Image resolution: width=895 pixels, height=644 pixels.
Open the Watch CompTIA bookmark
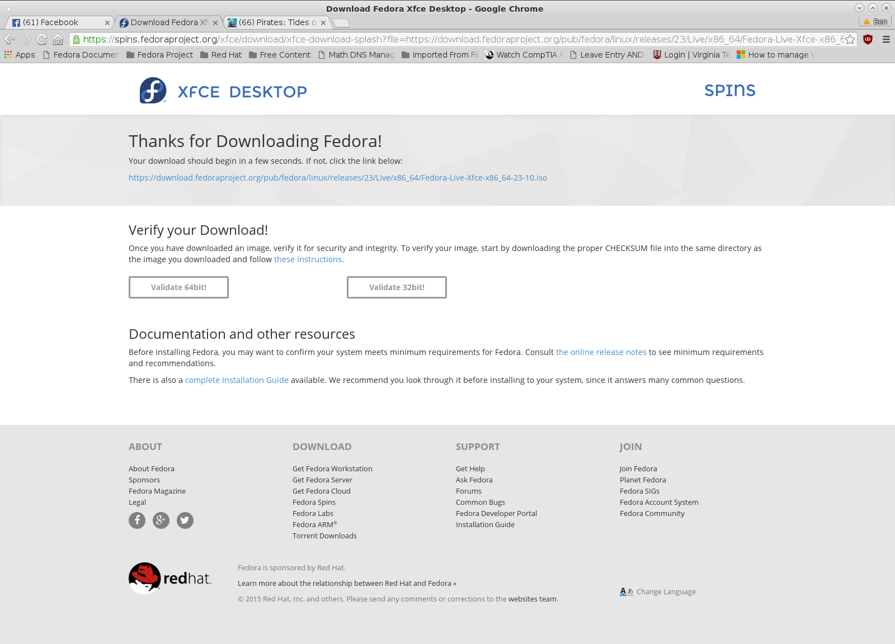coord(524,55)
